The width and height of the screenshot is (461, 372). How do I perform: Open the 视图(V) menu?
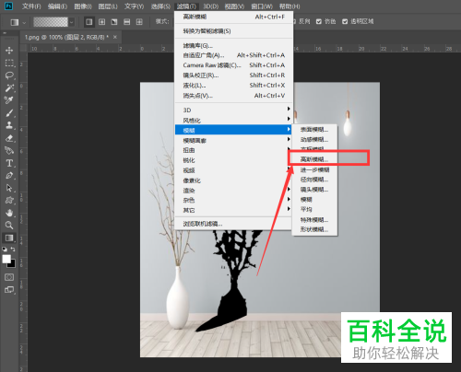pyautogui.click(x=234, y=6)
